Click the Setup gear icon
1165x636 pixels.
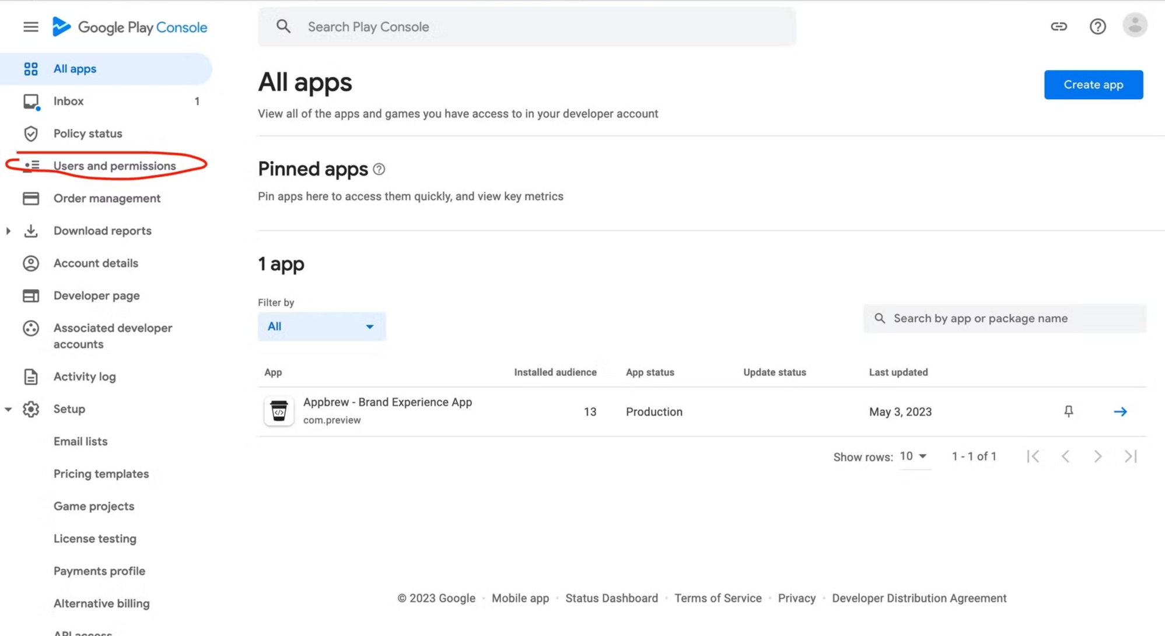(31, 409)
